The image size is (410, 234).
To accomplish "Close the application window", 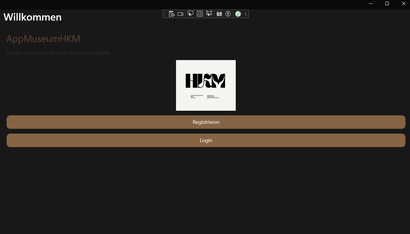I will (403, 3).
